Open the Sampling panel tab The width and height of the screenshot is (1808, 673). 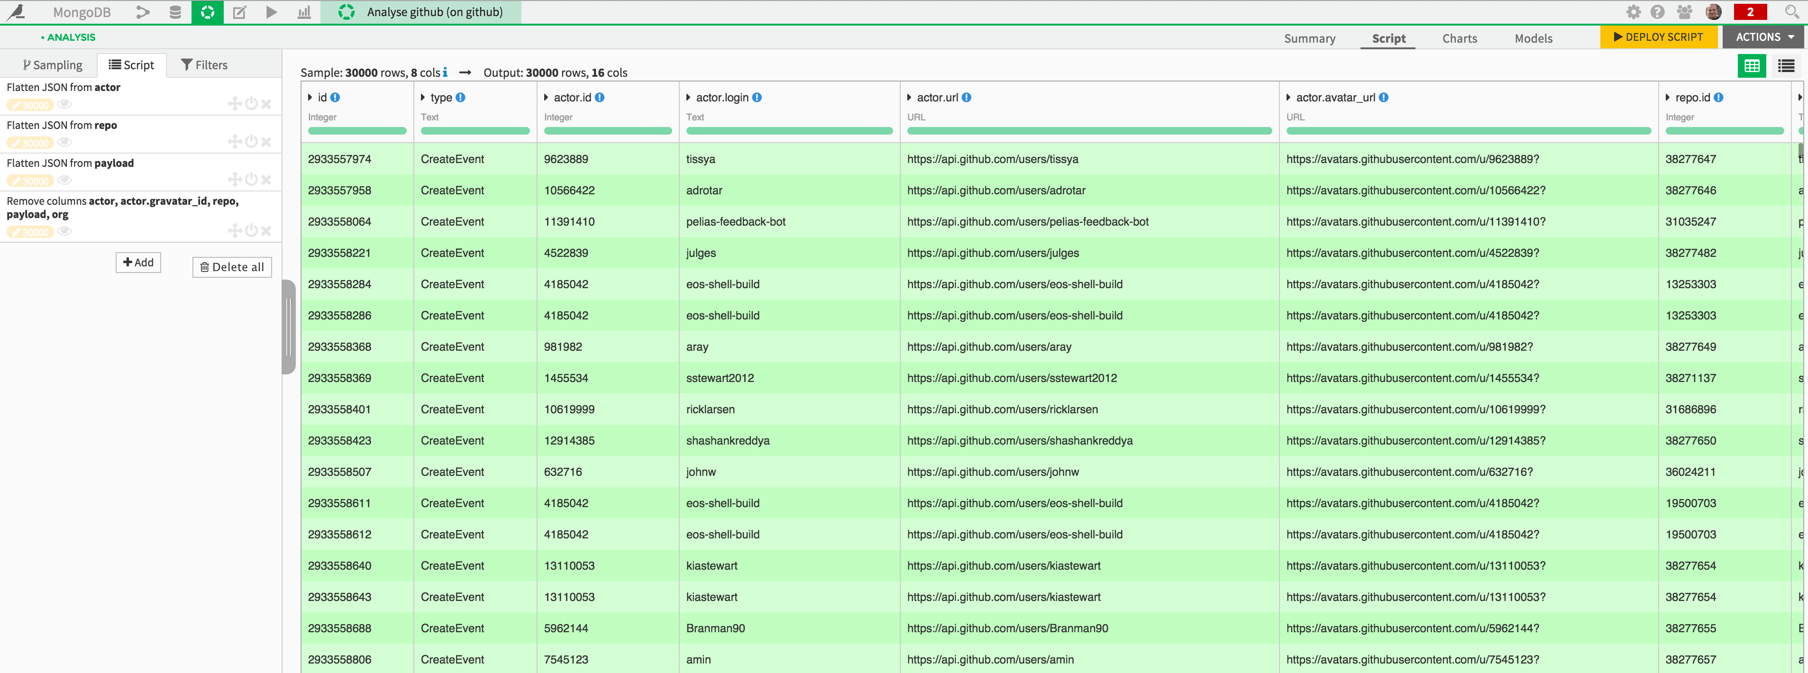click(x=53, y=65)
